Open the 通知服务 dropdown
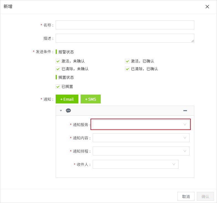217x203 pixels. 141,124
